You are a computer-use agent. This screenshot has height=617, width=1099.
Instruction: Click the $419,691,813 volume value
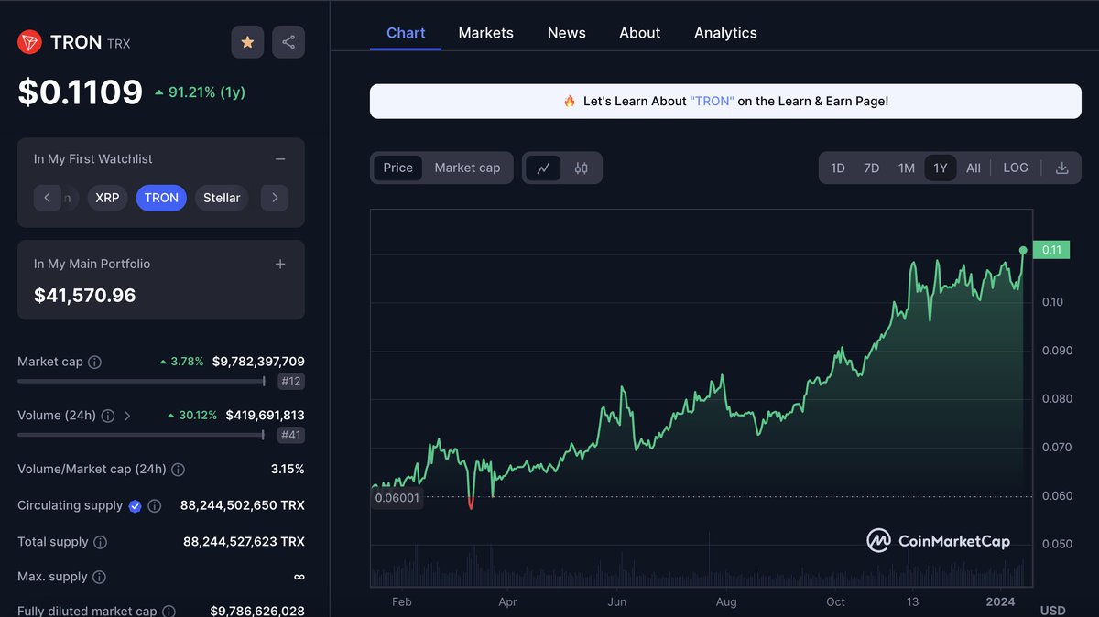click(265, 416)
